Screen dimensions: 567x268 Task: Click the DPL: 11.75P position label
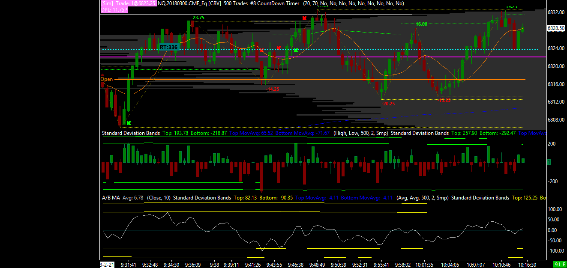click(x=114, y=9)
